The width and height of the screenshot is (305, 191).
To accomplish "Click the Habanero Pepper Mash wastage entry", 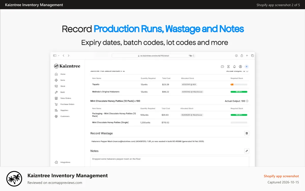I will [x=148, y=141].
